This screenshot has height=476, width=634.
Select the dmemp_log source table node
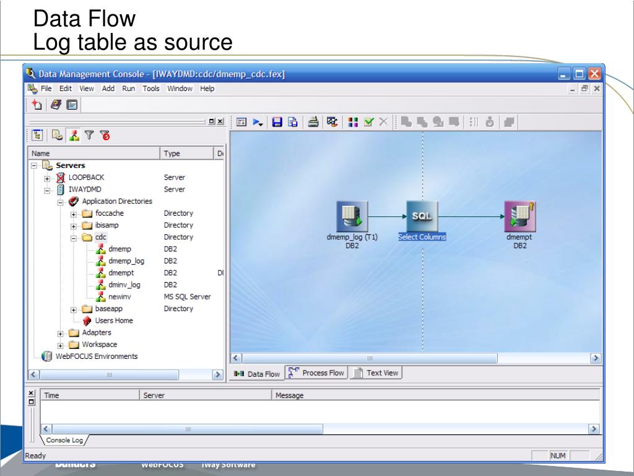click(352, 216)
